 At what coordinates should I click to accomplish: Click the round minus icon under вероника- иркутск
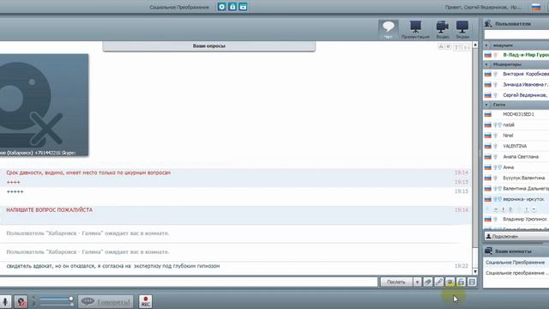[x=534, y=209]
